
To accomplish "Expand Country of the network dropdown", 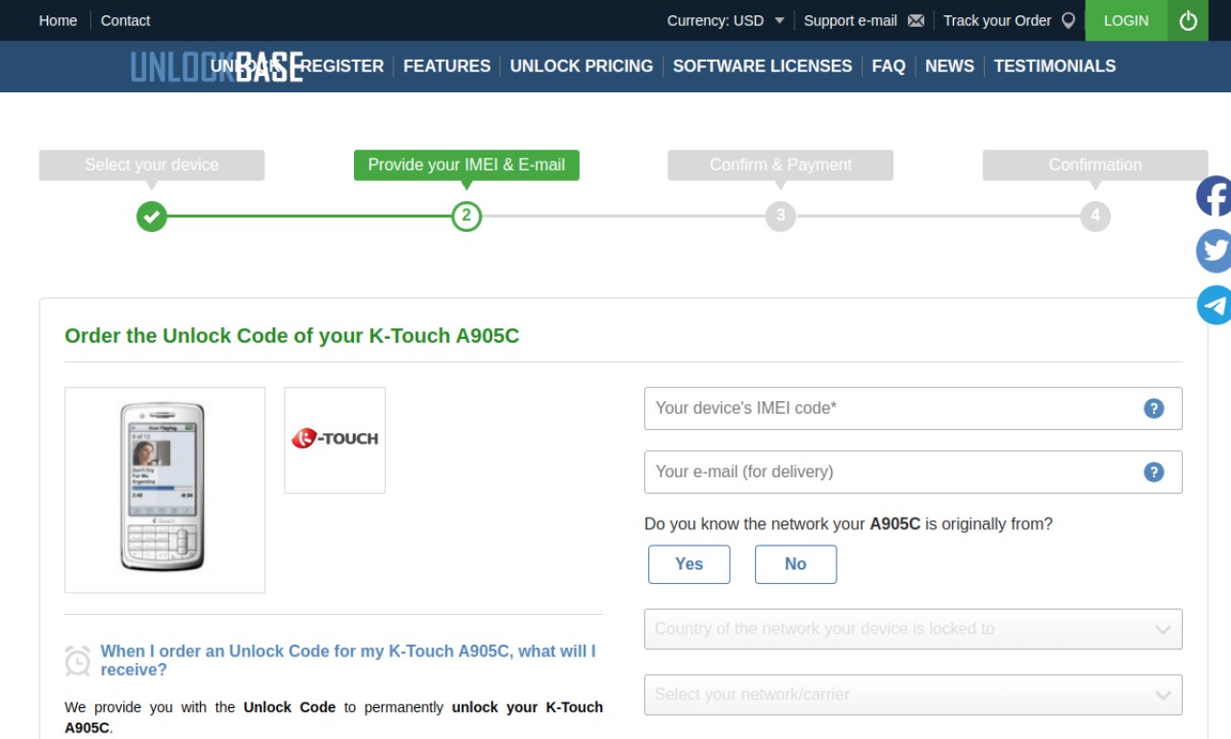I will [x=913, y=629].
